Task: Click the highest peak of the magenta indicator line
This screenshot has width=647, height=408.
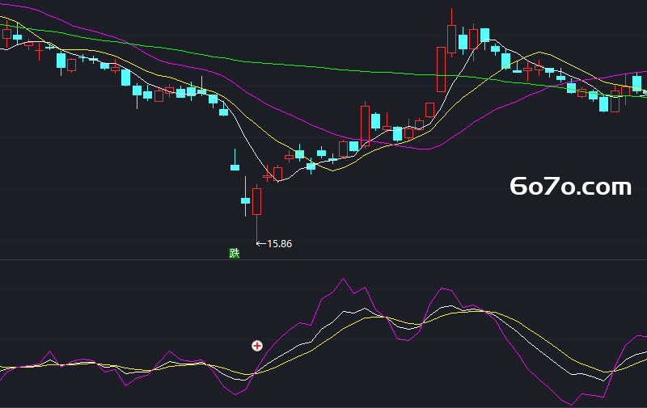Action: pos(343,280)
